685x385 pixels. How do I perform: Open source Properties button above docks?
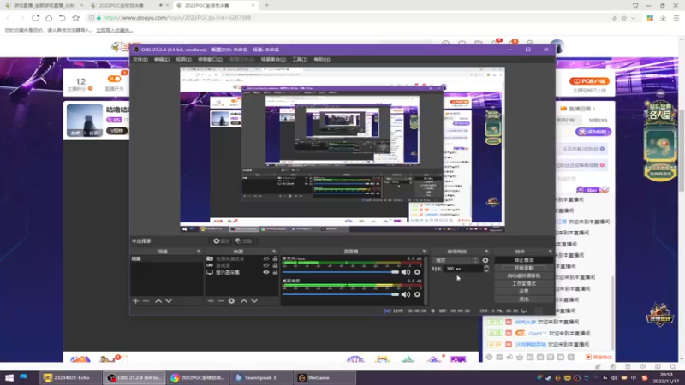(221, 241)
